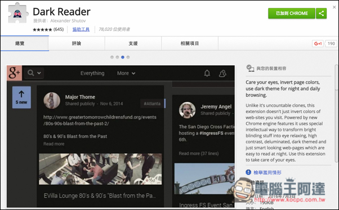
Task: Close the extension detail overlay
Action: [334, 7]
